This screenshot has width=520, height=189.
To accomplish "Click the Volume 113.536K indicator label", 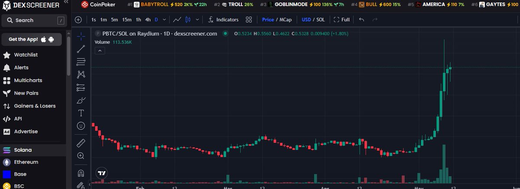I will click(113, 42).
